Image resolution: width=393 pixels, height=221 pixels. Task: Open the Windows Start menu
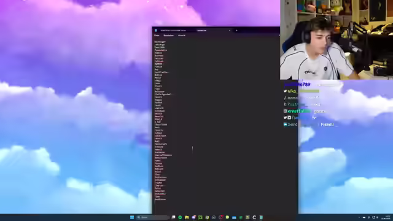(x=132, y=217)
